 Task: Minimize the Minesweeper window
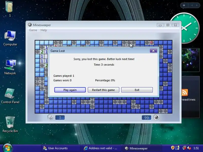click(x=160, y=25)
